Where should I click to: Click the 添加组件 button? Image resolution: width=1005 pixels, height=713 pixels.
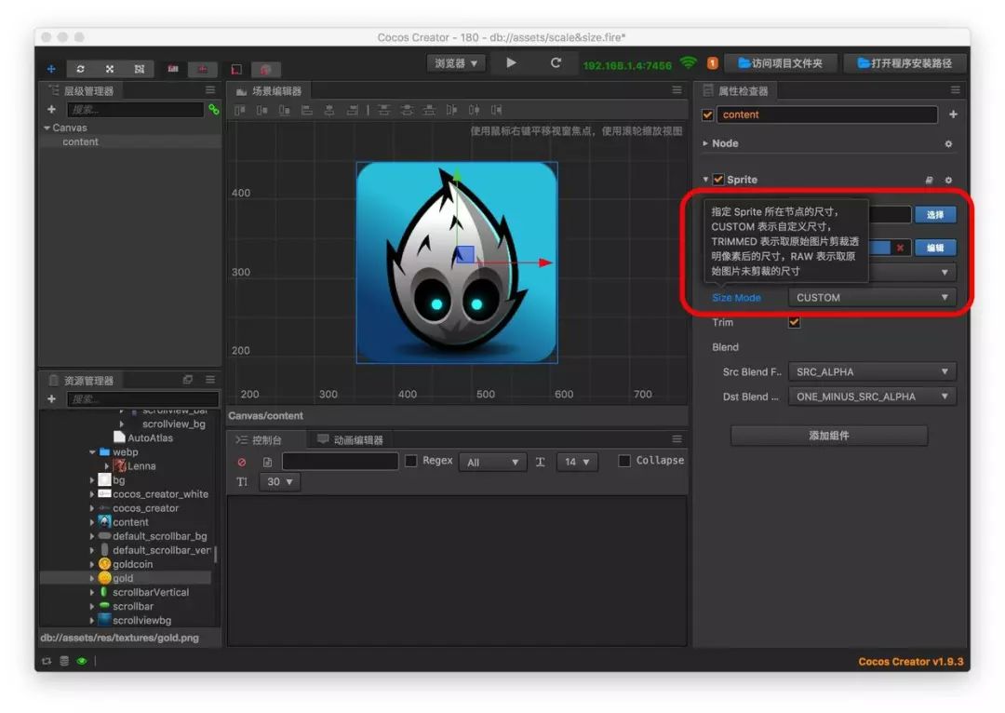point(828,436)
